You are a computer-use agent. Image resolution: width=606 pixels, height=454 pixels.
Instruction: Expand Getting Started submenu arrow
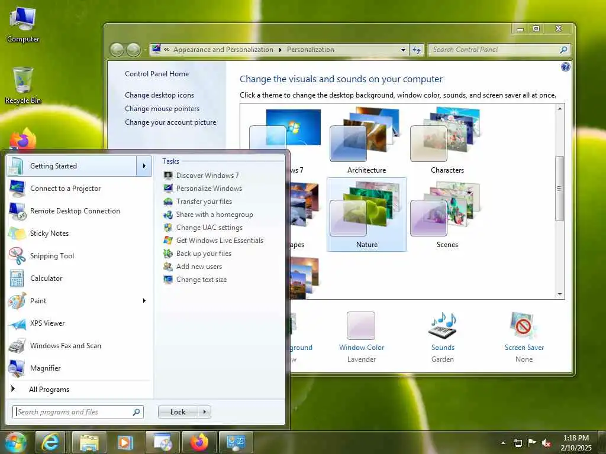coord(144,166)
